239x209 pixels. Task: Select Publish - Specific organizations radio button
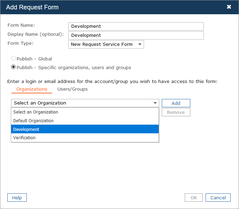click(14, 67)
